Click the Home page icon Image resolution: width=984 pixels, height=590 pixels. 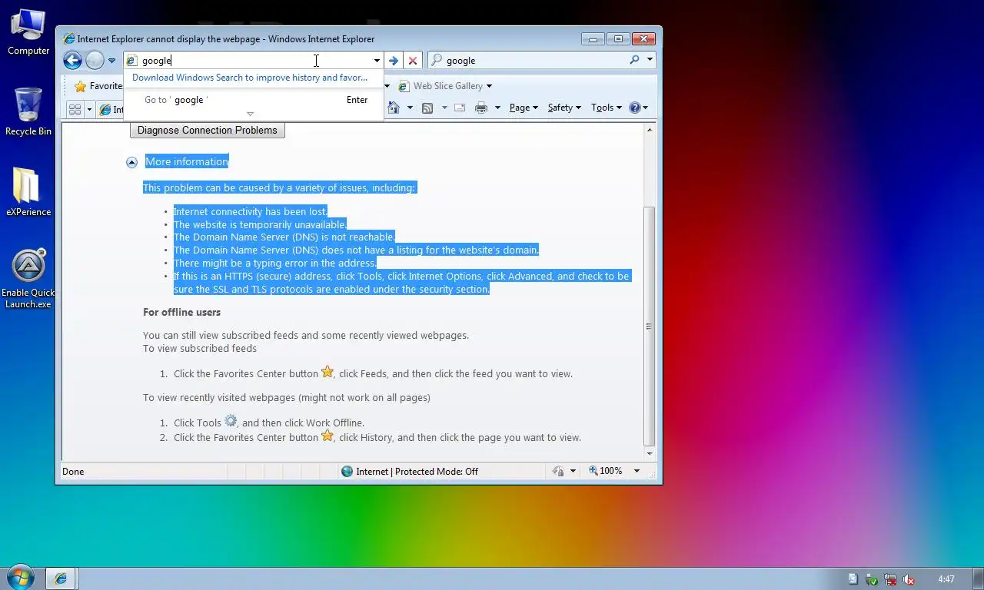394,108
